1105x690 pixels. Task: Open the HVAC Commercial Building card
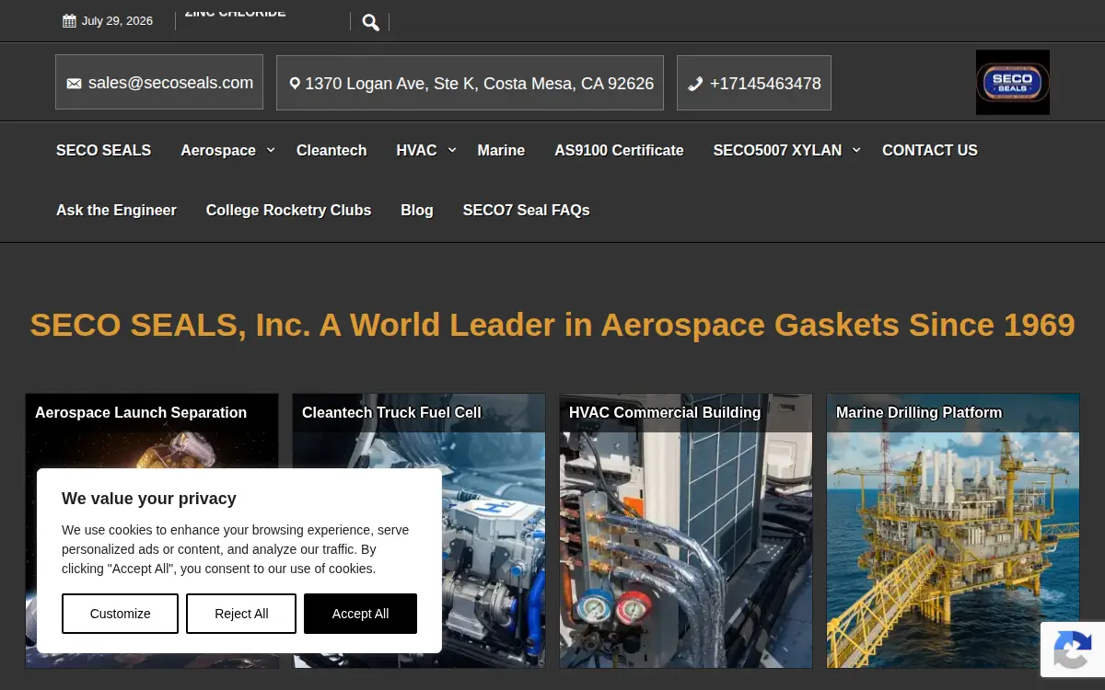686,531
